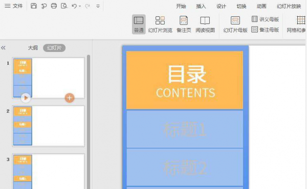Image resolution: width=307 pixels, height=189 pixels.
Task: Click the orange plus add slide button
Action: (70, 98)
